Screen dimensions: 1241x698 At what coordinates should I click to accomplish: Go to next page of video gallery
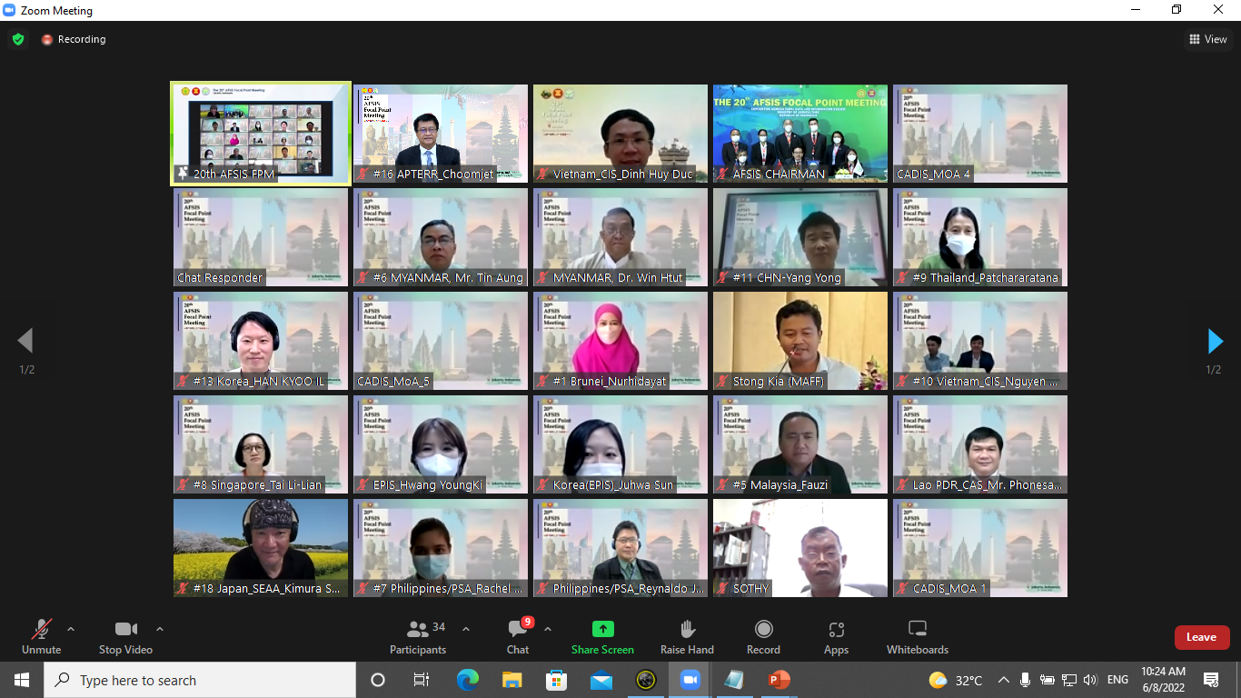pyautogui.click(x=1215, y=342)
